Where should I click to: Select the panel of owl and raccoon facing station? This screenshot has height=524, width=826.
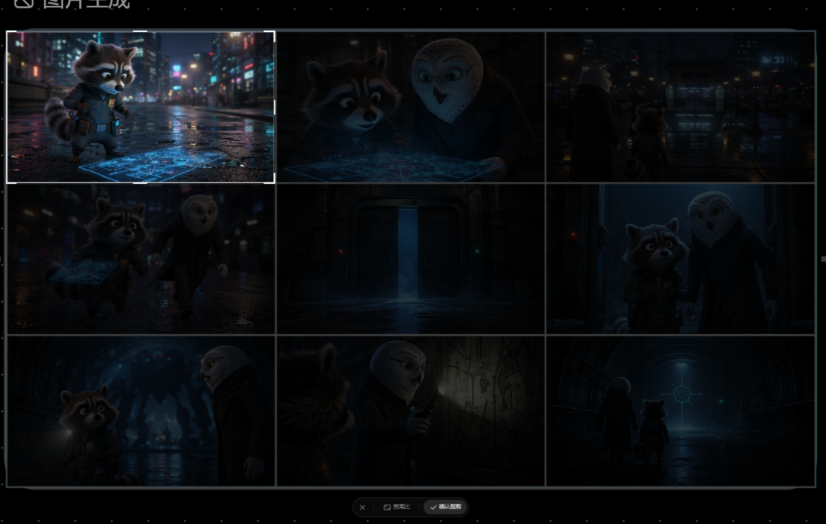click(x=681, y=107)
